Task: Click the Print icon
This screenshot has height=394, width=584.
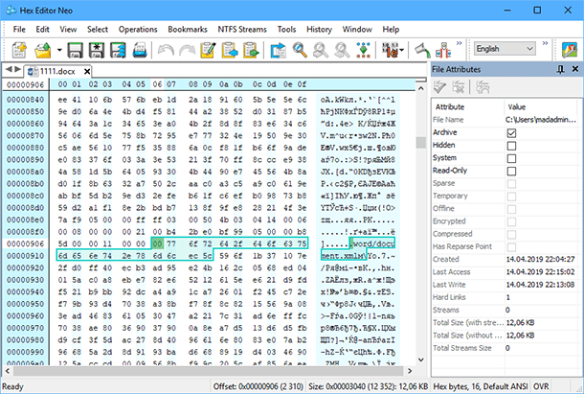Action: 140,50
